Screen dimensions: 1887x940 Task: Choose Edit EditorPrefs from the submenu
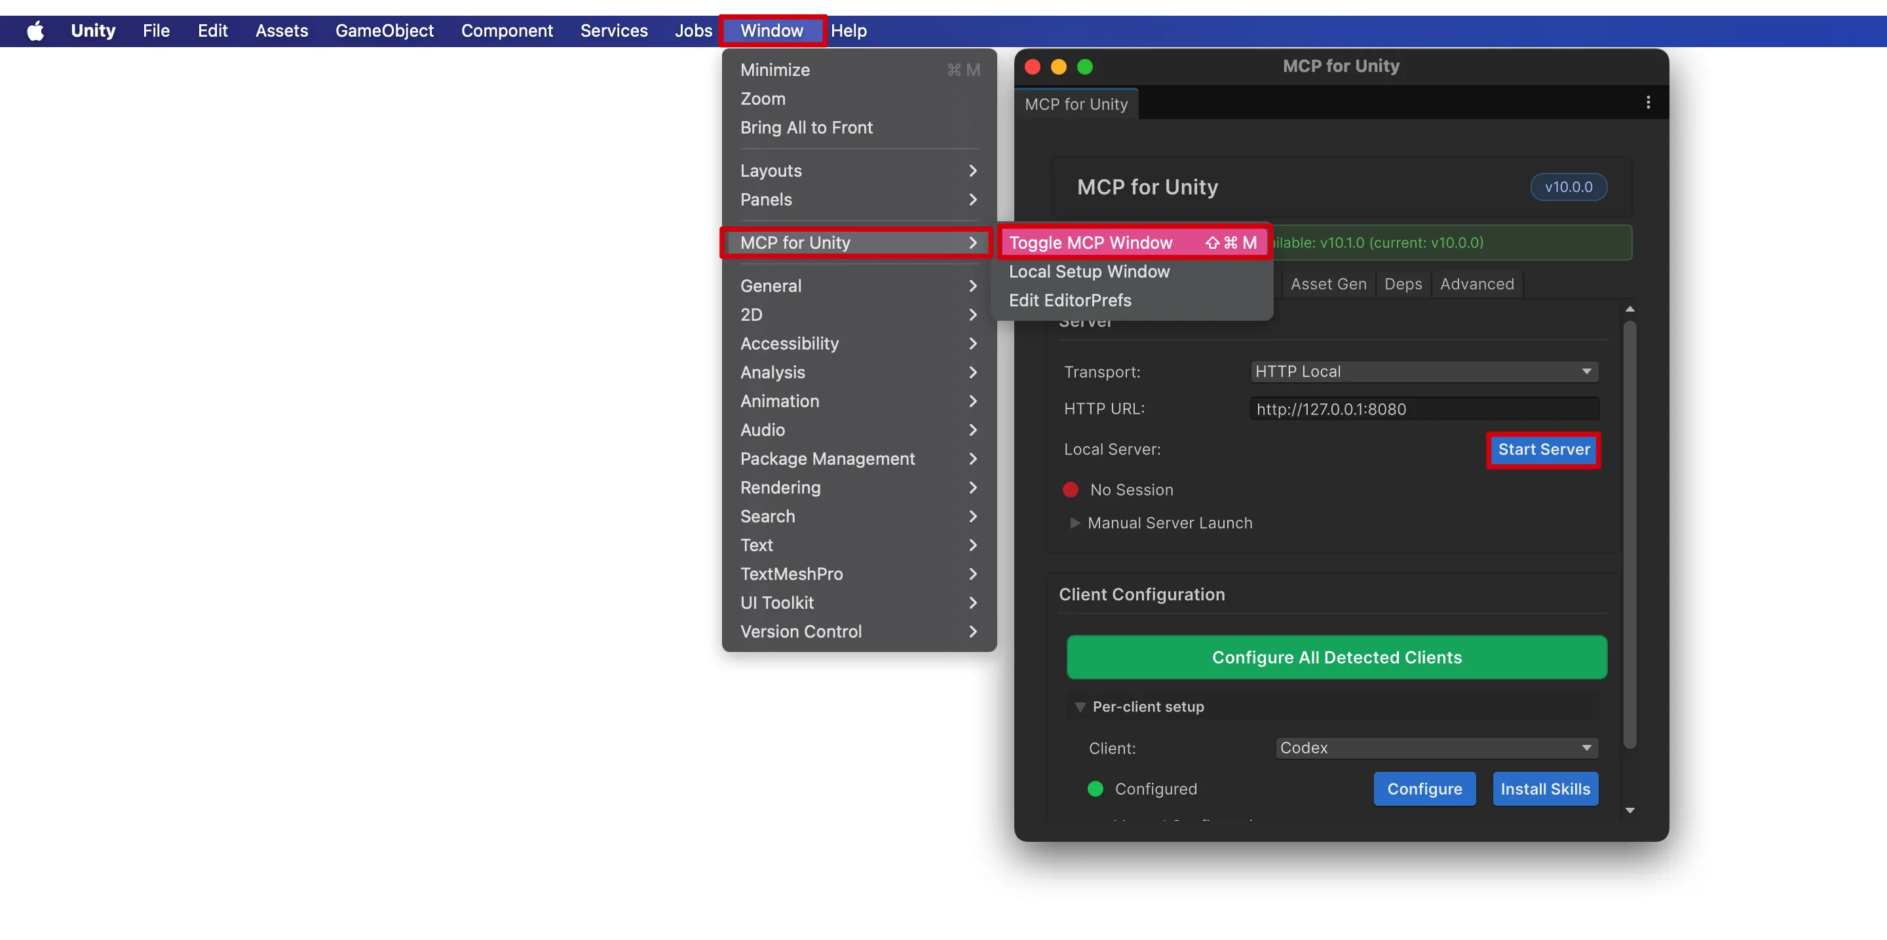tap(1132, 301)
